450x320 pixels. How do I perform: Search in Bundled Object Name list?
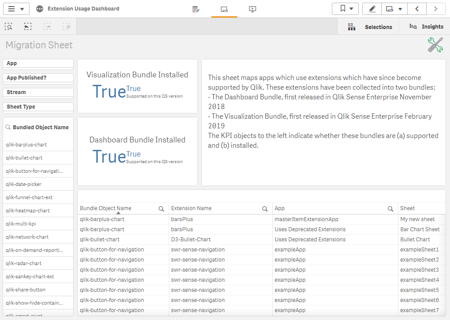point(8,127)
